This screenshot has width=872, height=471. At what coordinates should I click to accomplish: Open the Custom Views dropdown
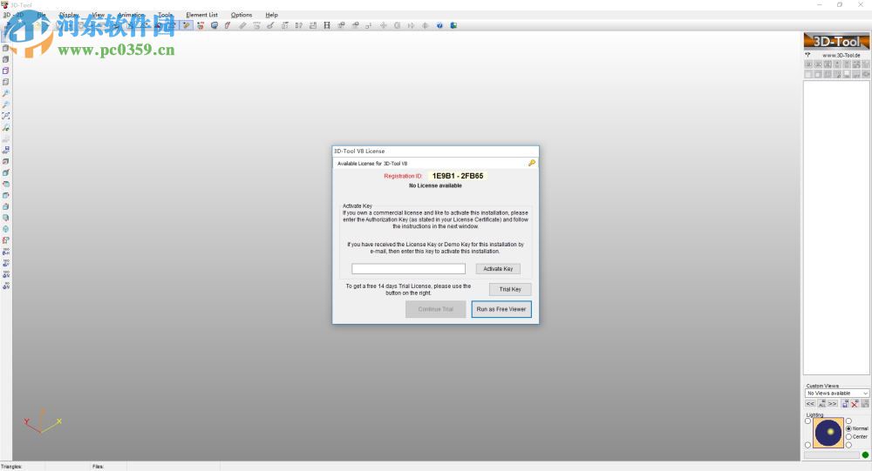pos(837,394)
